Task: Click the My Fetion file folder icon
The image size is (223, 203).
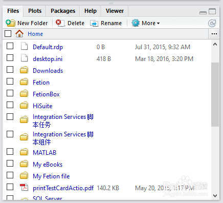Action: [x=24, y=176]
